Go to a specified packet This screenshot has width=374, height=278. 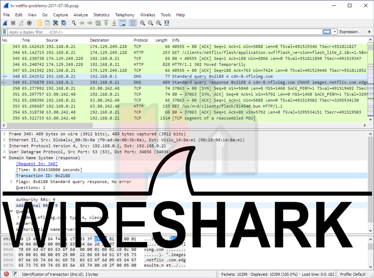coord(98,23)
